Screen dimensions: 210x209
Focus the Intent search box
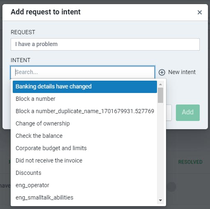click(83, 72)
